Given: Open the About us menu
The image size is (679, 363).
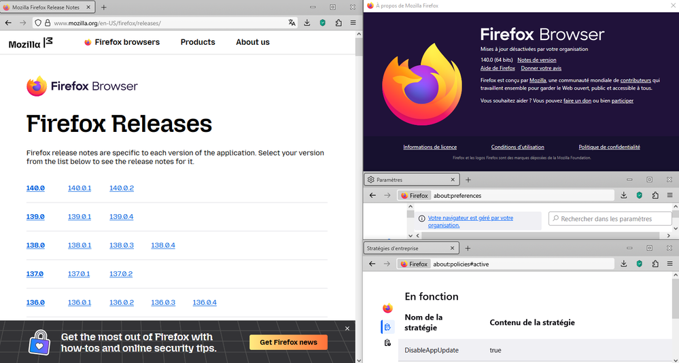Looking at the screenshot, I should point(252,42).
